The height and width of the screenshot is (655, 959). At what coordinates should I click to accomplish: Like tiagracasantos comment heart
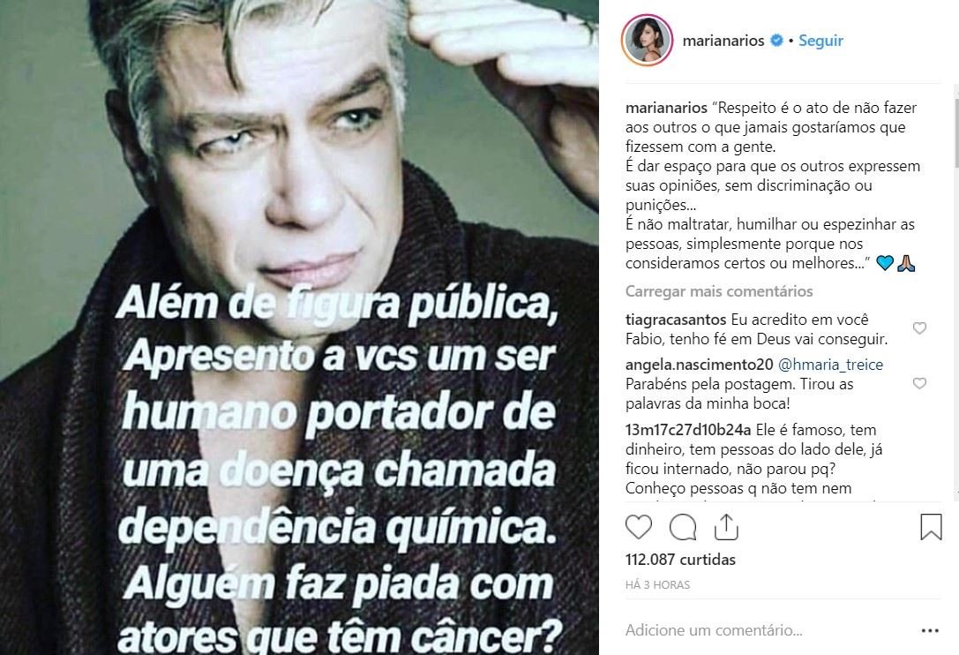[x=919, y=328]
